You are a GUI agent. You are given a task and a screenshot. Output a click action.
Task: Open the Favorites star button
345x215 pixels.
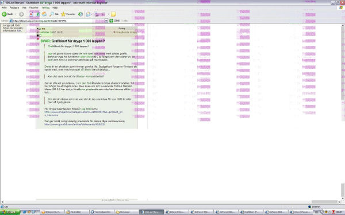coord(68,14)
